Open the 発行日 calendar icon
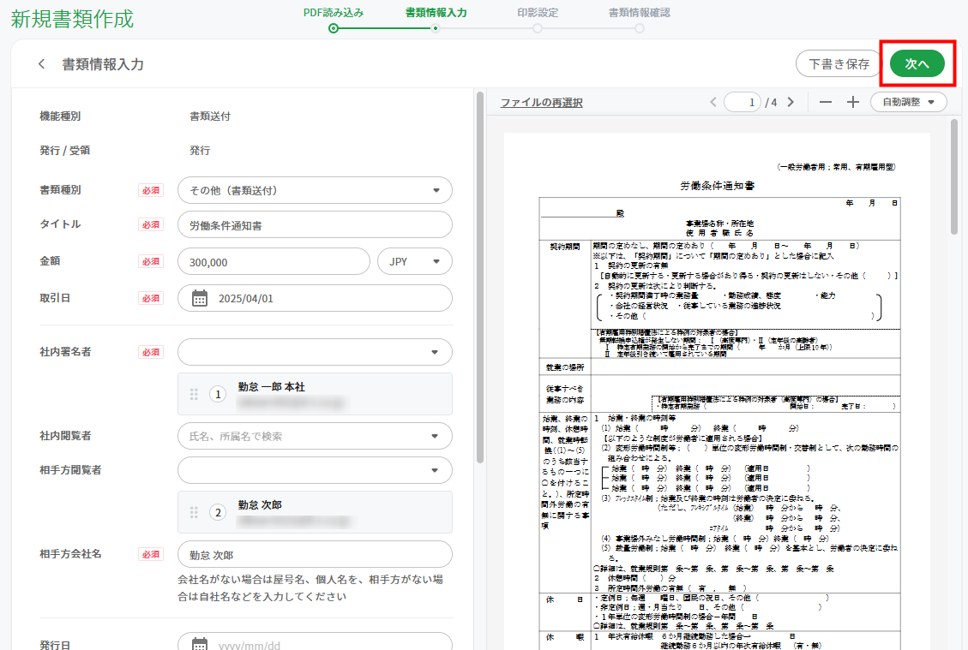 (x=200, y=645)
